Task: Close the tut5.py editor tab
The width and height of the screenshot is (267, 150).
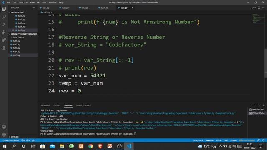Action: (133, 8)
